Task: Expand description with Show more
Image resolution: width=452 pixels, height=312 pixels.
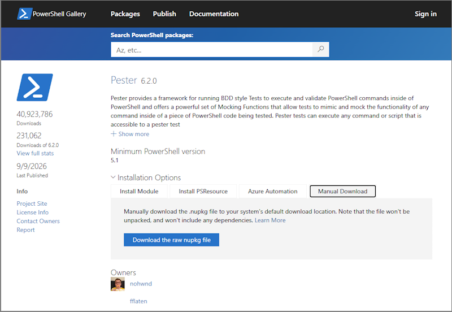Action: click(x=133, y=134)
